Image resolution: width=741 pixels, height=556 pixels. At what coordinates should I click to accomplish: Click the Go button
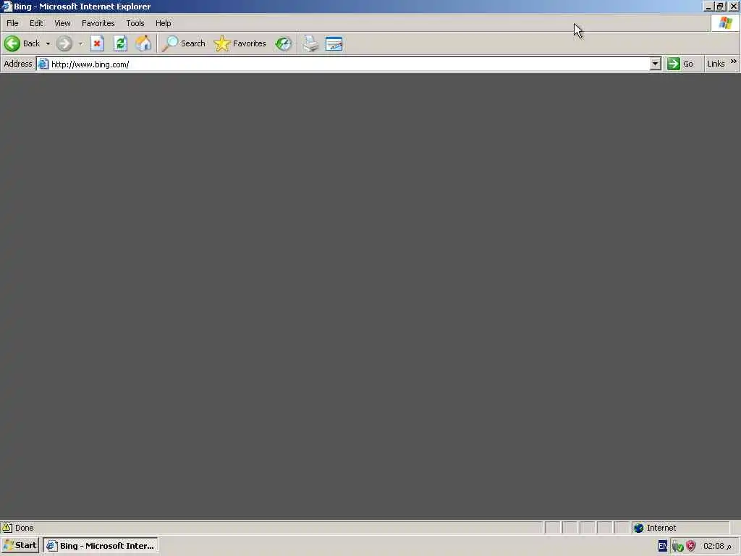pyautogui.click(x=680, y=64)
